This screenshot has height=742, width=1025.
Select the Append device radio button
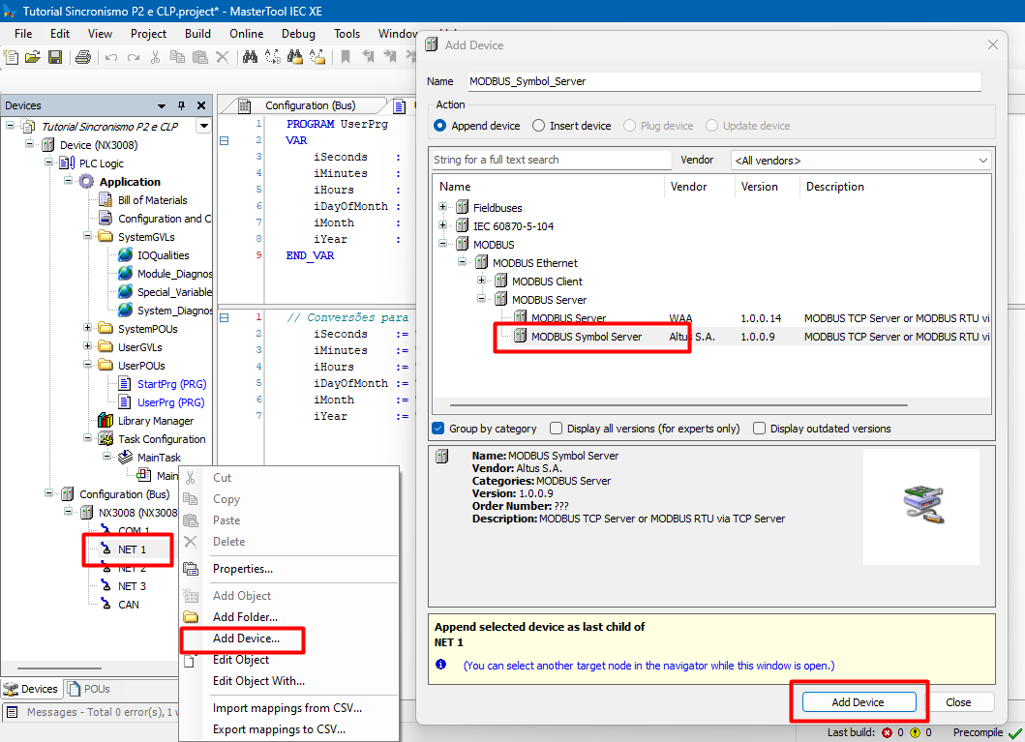coord(440,126)
